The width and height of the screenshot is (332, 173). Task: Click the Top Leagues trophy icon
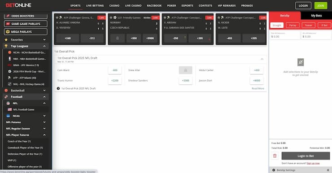(6, 46)
